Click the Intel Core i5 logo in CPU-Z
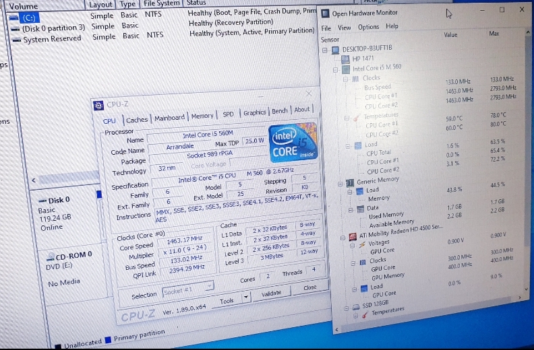 293,142
